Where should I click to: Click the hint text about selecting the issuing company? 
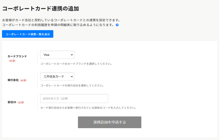pyautogui.click(x=72, y=86)
